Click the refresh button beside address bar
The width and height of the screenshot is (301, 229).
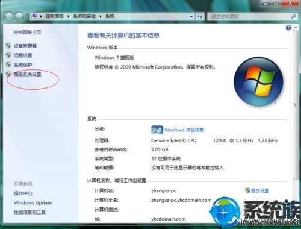200,16
